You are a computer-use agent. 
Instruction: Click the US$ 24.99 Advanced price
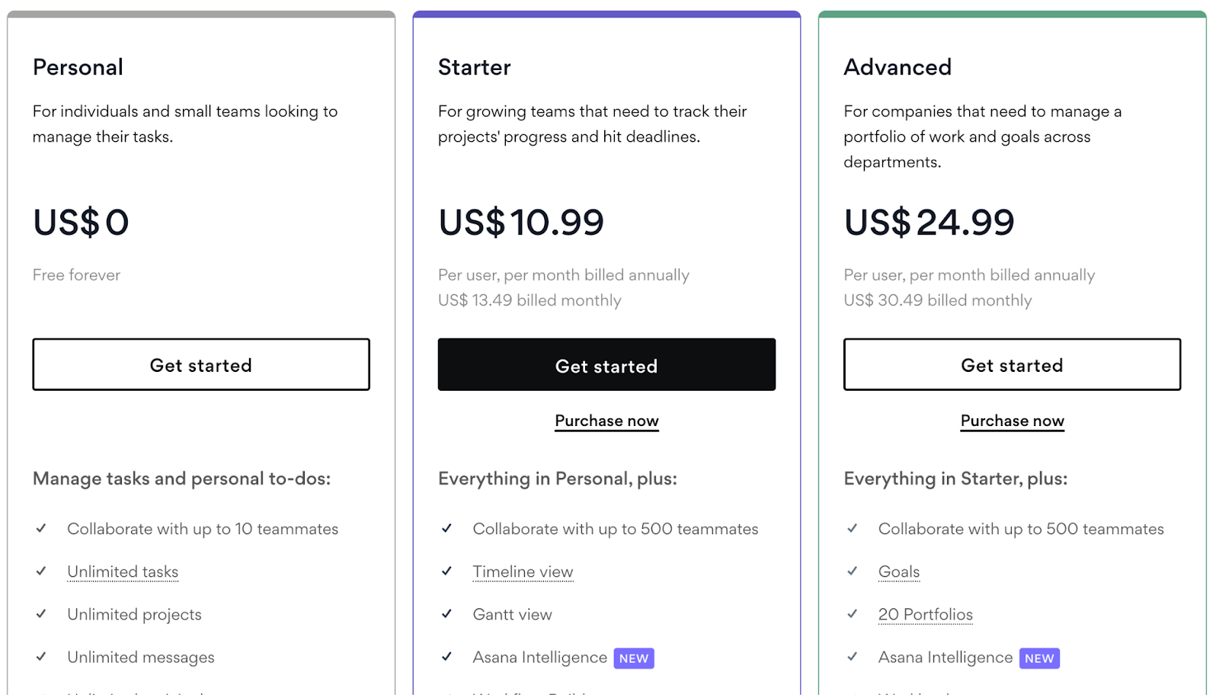[929, 223]
